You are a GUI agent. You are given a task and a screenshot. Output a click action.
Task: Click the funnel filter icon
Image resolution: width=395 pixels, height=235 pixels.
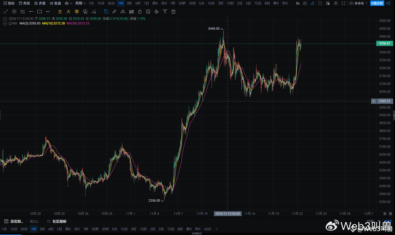165,12
